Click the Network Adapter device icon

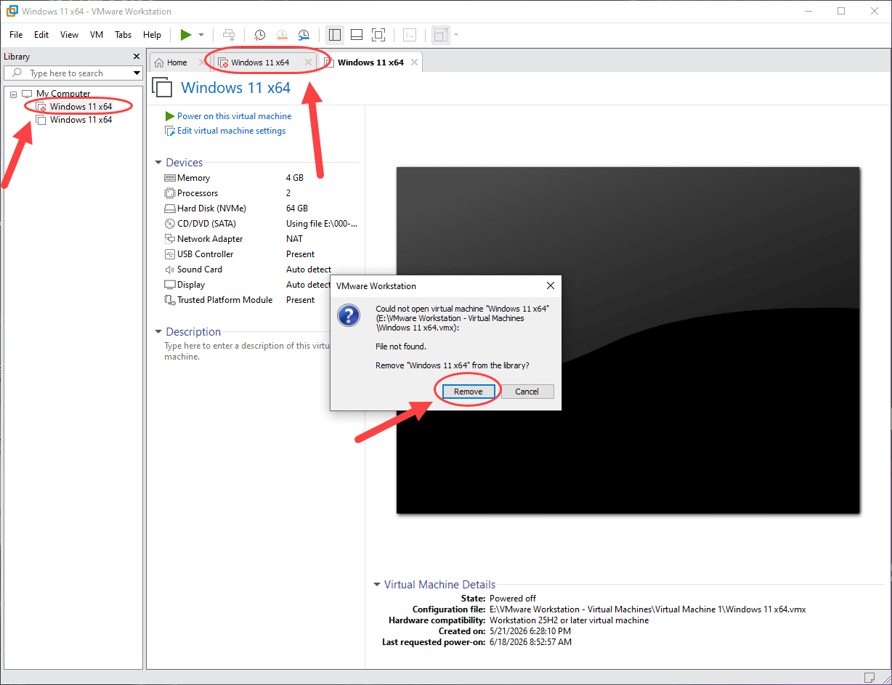tap(170, 239)
